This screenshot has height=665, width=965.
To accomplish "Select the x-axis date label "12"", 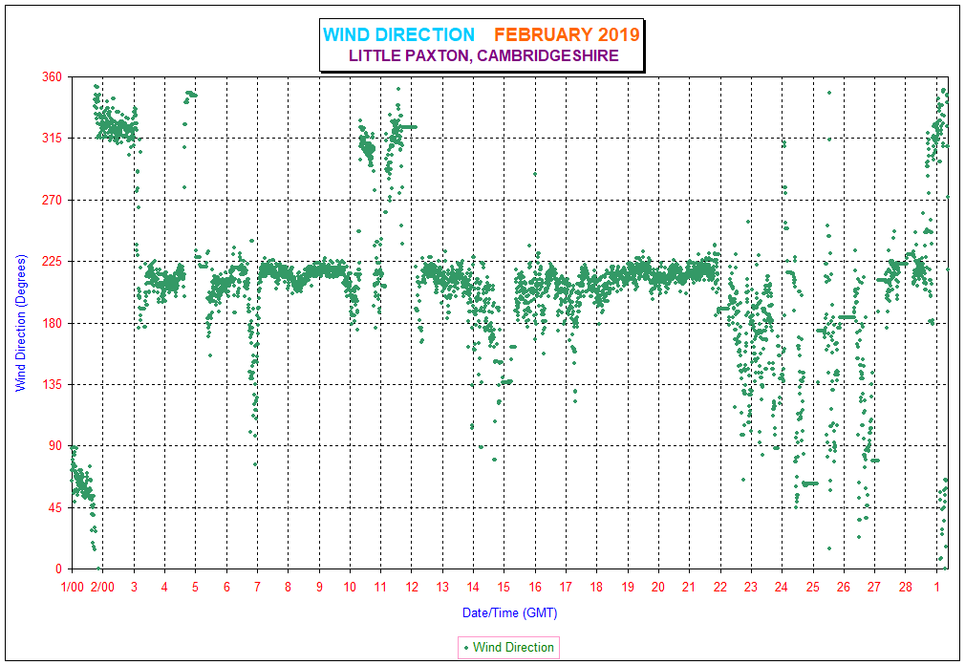I will coord(412,587).
